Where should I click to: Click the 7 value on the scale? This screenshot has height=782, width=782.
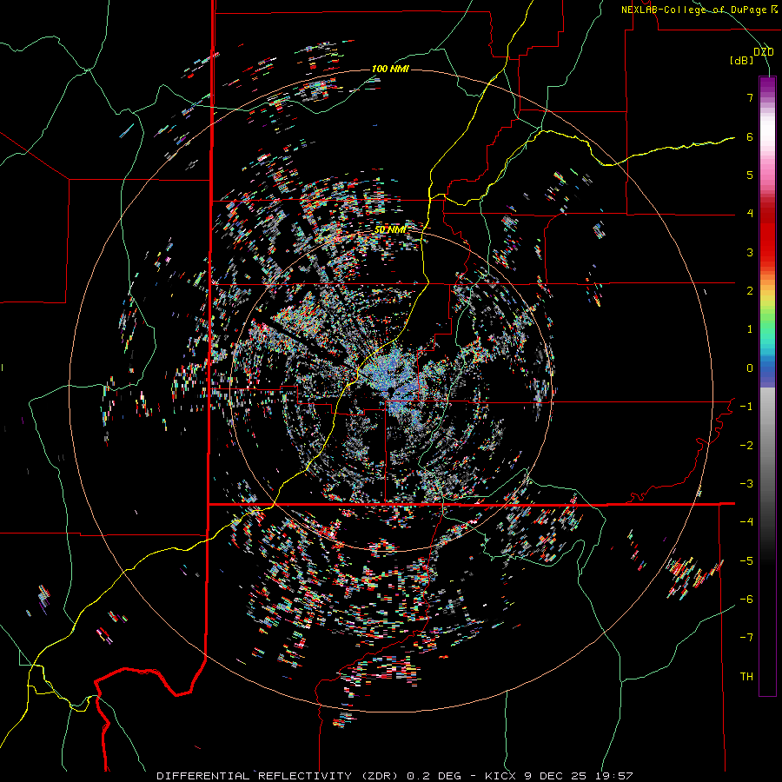pos(750,97)
